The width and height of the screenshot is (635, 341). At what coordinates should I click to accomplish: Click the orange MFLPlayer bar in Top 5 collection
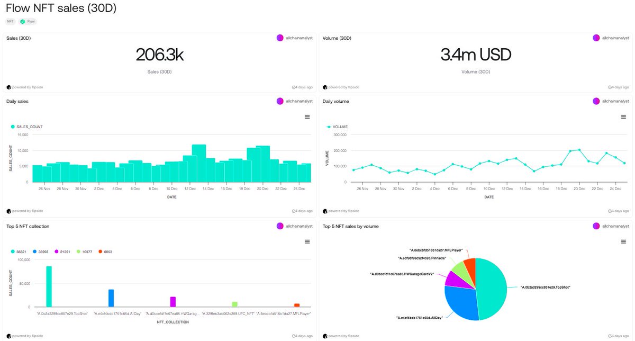click(x=297, y=306)
